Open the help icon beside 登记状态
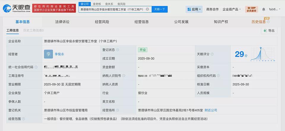 118,50
